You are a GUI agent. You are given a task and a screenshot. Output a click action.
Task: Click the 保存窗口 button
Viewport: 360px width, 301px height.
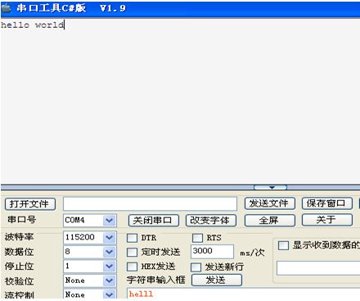327,203
